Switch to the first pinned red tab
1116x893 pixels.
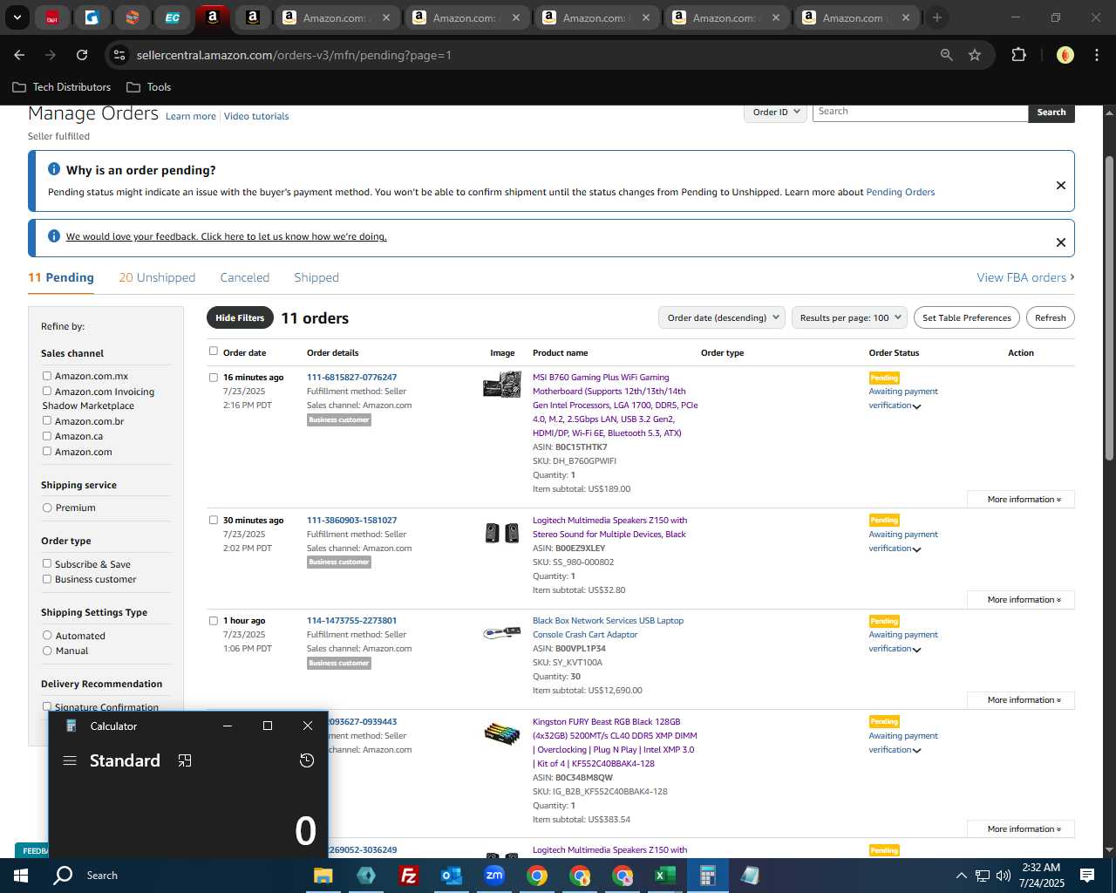(x=52, y=17)
